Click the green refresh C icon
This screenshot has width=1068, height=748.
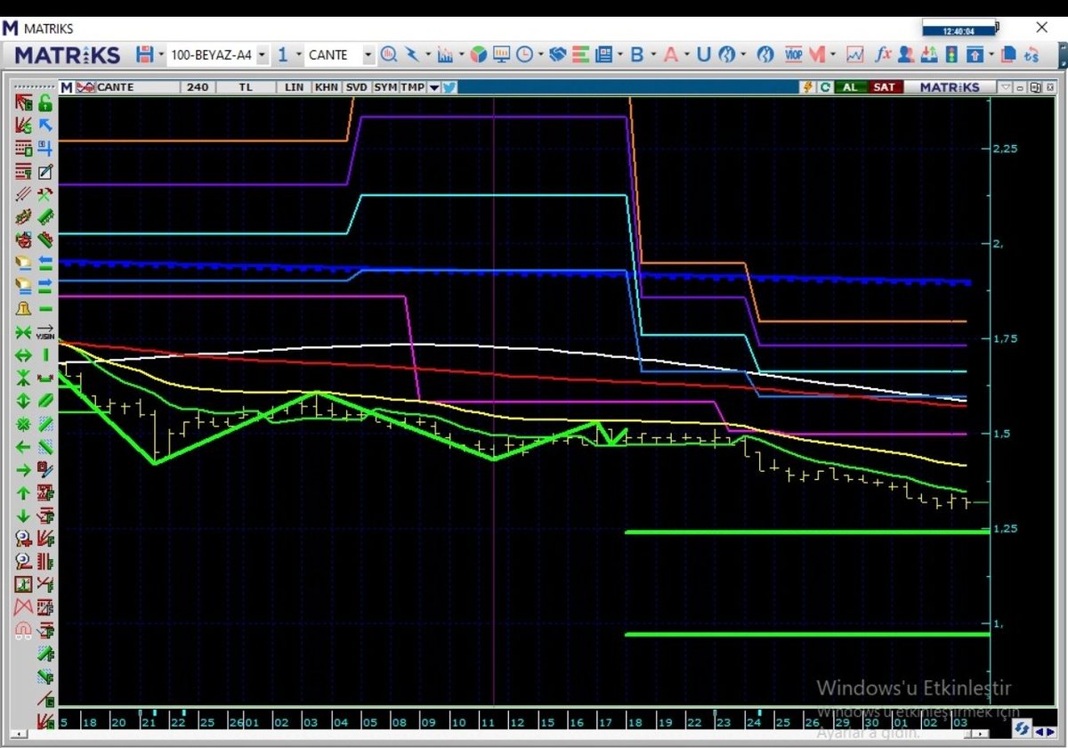pyautogui.click(x=825, y=87)
